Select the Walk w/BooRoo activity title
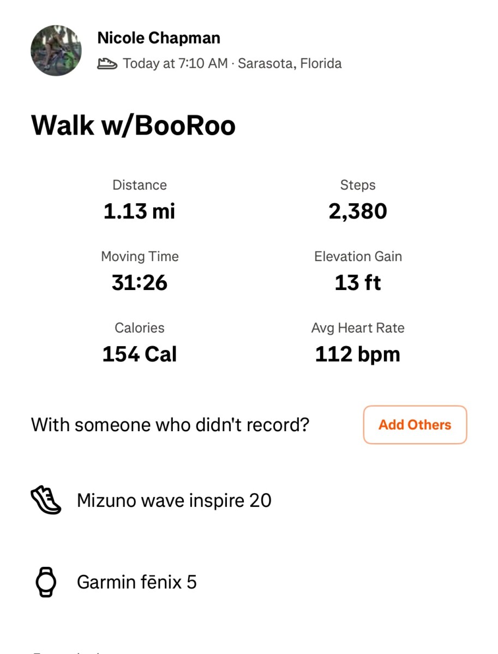Viewport: 498px width, 654px height. point(133,125)
